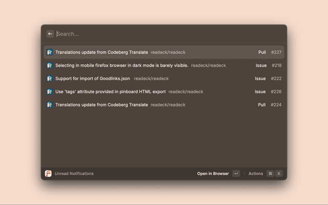
Task: Click the repo icon on the Goodlinks.json import row
Action: pyautogui.click(x=50, y=78)
